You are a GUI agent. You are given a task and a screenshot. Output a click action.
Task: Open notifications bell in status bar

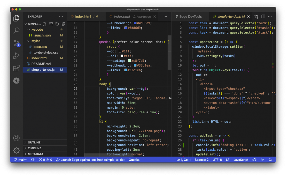point(270,160)
